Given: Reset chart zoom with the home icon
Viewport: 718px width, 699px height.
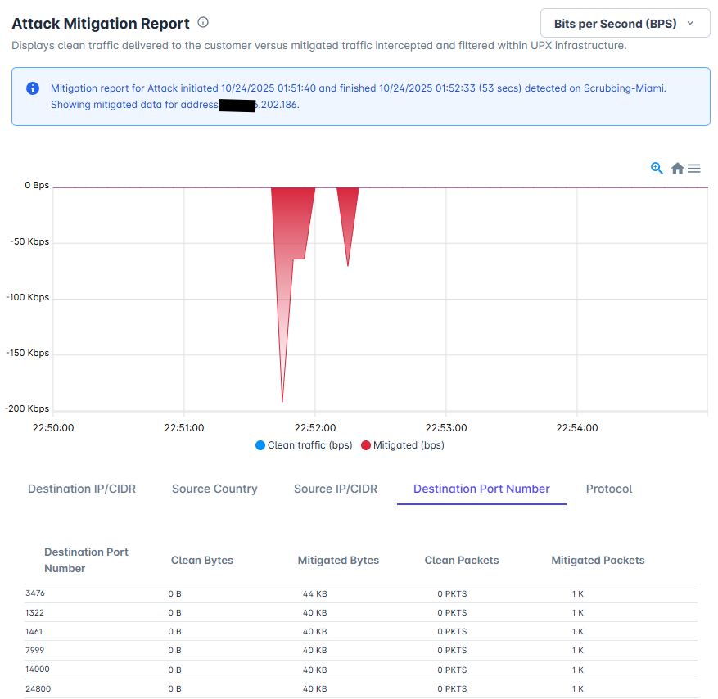Looking at the screenshot, I should (677, 169).
